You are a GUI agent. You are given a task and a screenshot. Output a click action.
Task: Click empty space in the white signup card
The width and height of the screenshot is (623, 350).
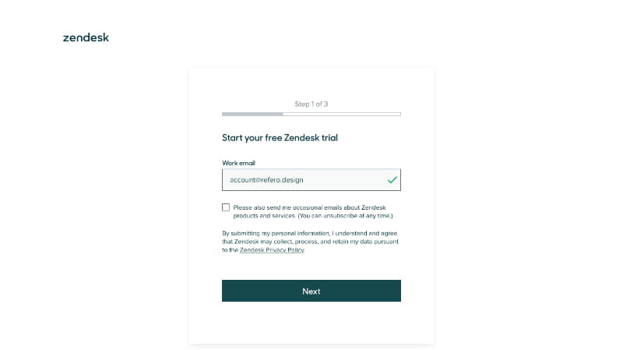click(311, 323)
